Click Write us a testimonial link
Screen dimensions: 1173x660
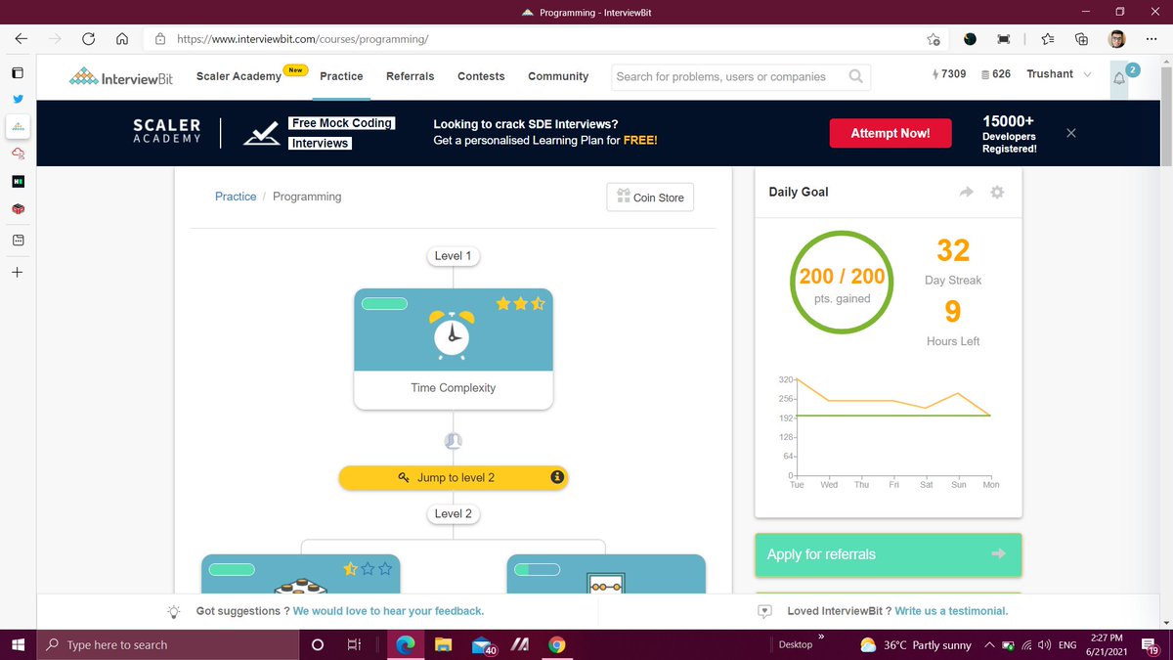(951, 611)
